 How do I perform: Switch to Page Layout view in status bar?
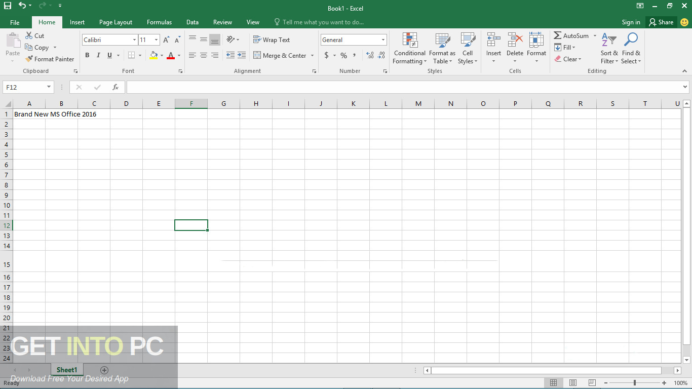click(x=573, y=383)
